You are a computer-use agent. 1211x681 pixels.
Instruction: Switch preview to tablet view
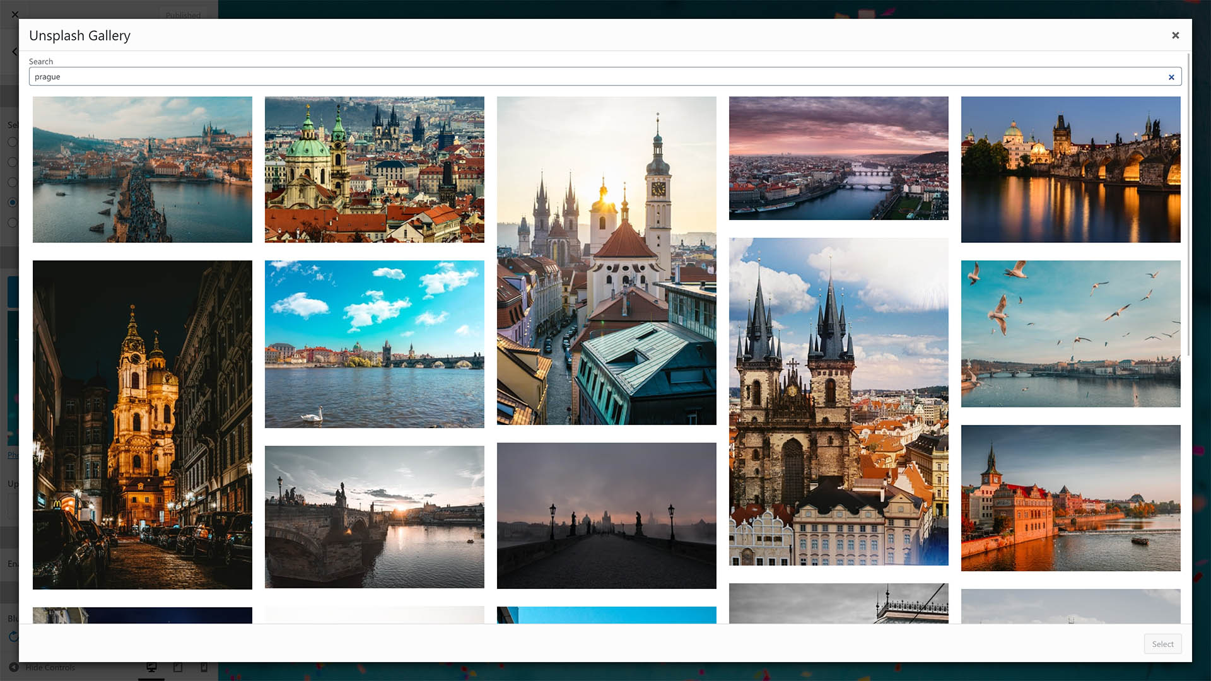pyautogui.click(x=177, y=666)
